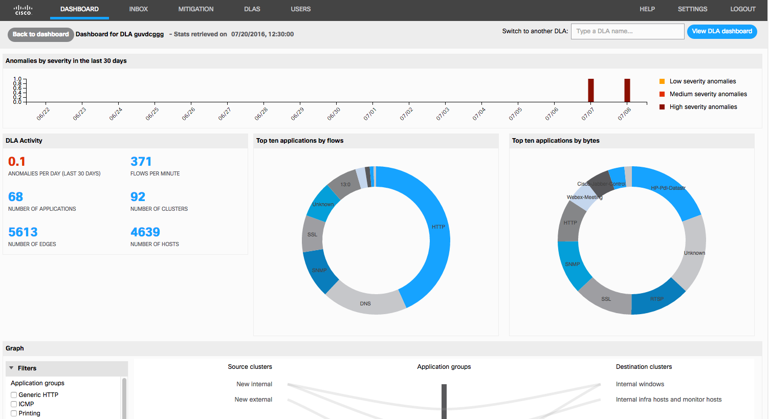769x419 pixels.
Task: Click the High severity anomalies legend marker
Action: [662, 107]
